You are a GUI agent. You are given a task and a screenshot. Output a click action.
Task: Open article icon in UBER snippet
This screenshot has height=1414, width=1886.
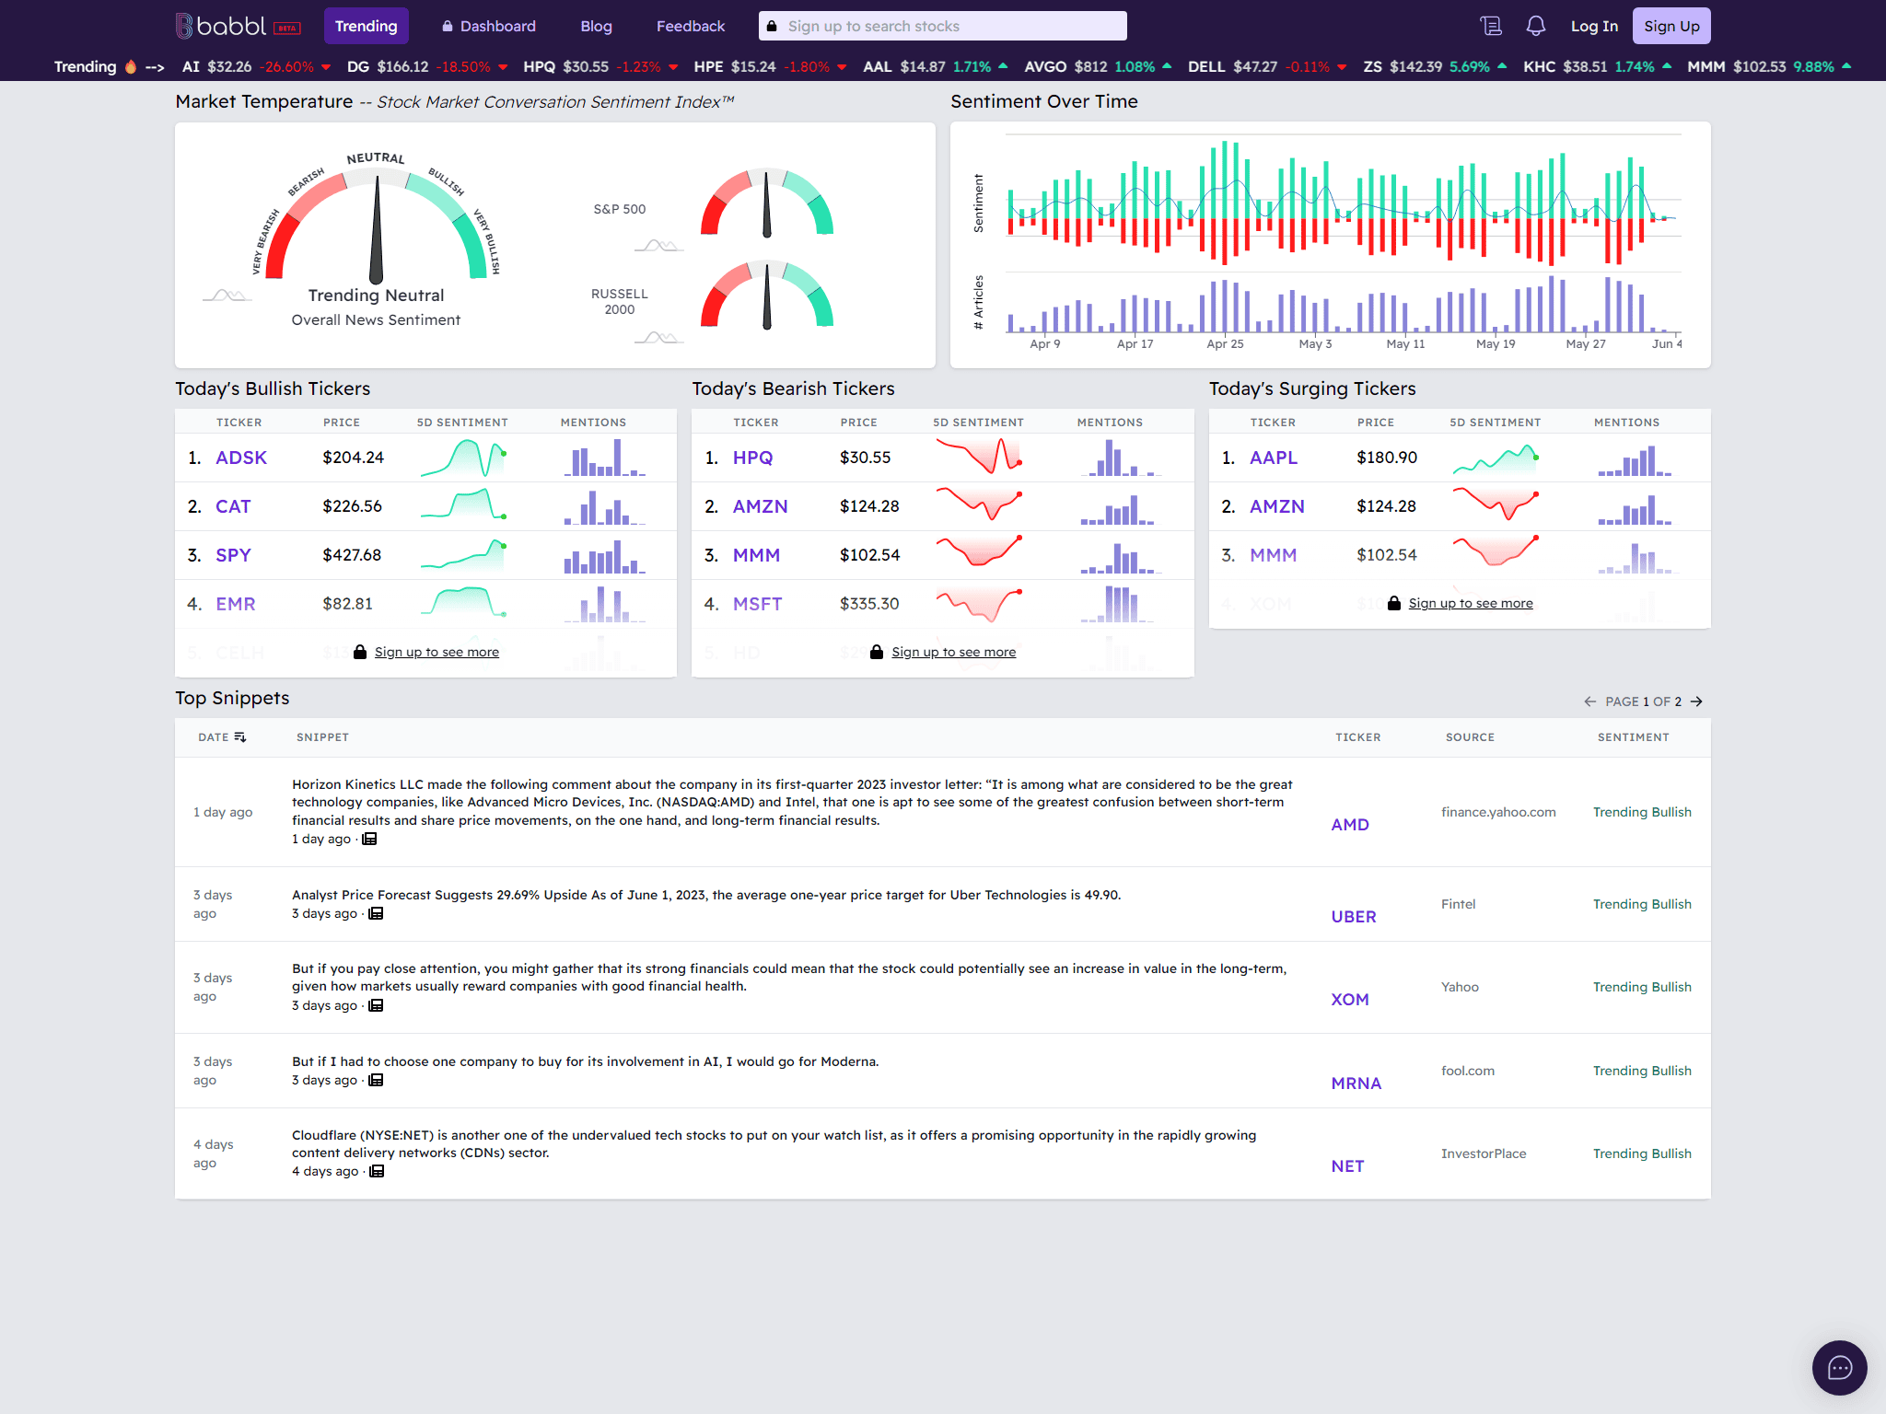[x=376, y=913]
